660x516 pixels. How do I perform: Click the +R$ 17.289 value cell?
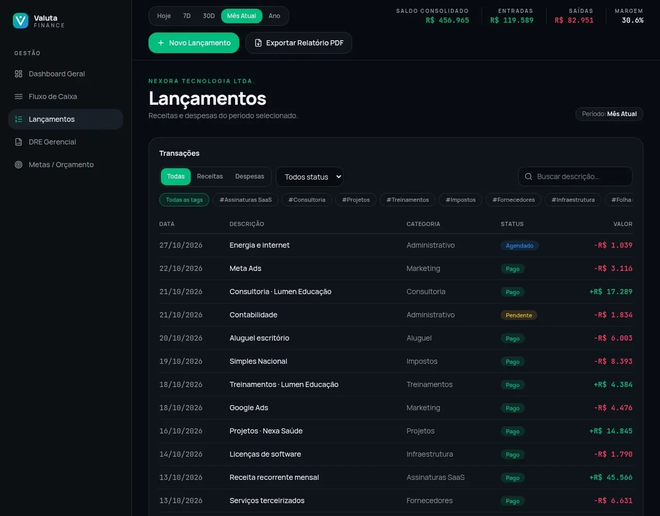[610, 292]
